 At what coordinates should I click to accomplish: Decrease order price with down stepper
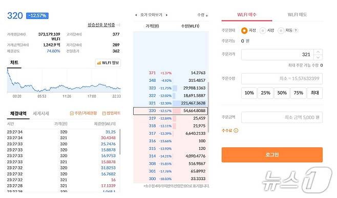pyautogui.click(x=318, y=57)
